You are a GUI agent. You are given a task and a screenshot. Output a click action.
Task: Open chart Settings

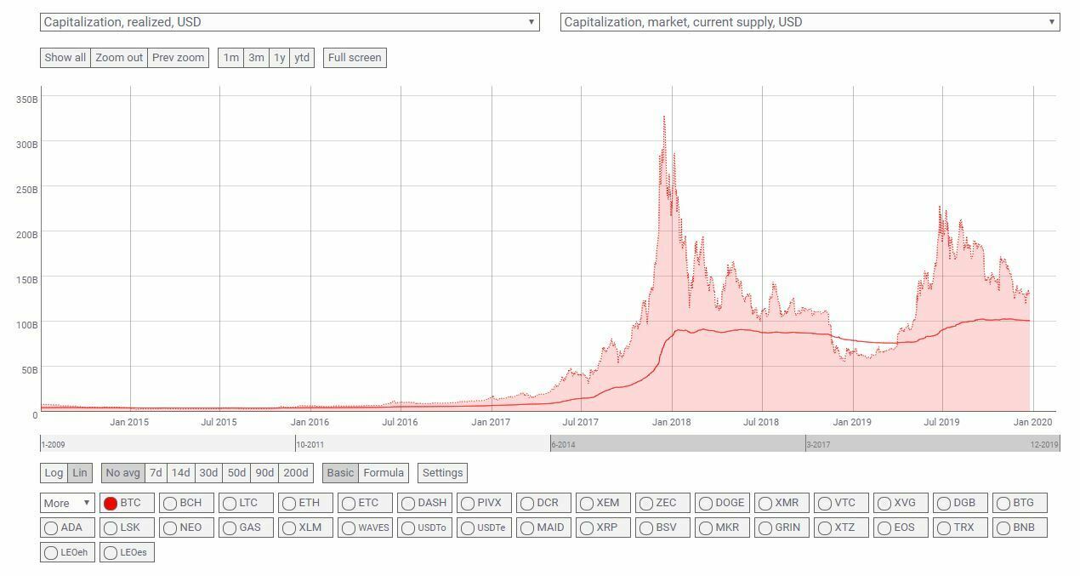pos(442,472)
